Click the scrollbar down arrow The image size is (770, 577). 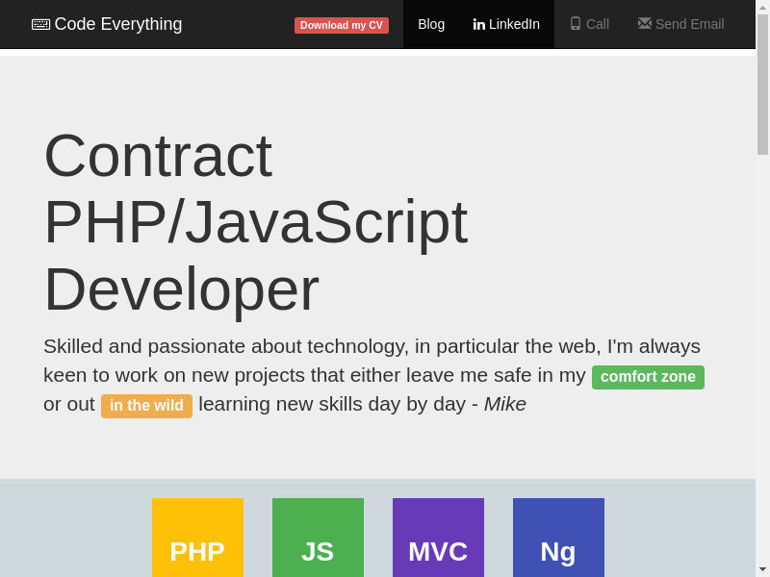(762, 569)
